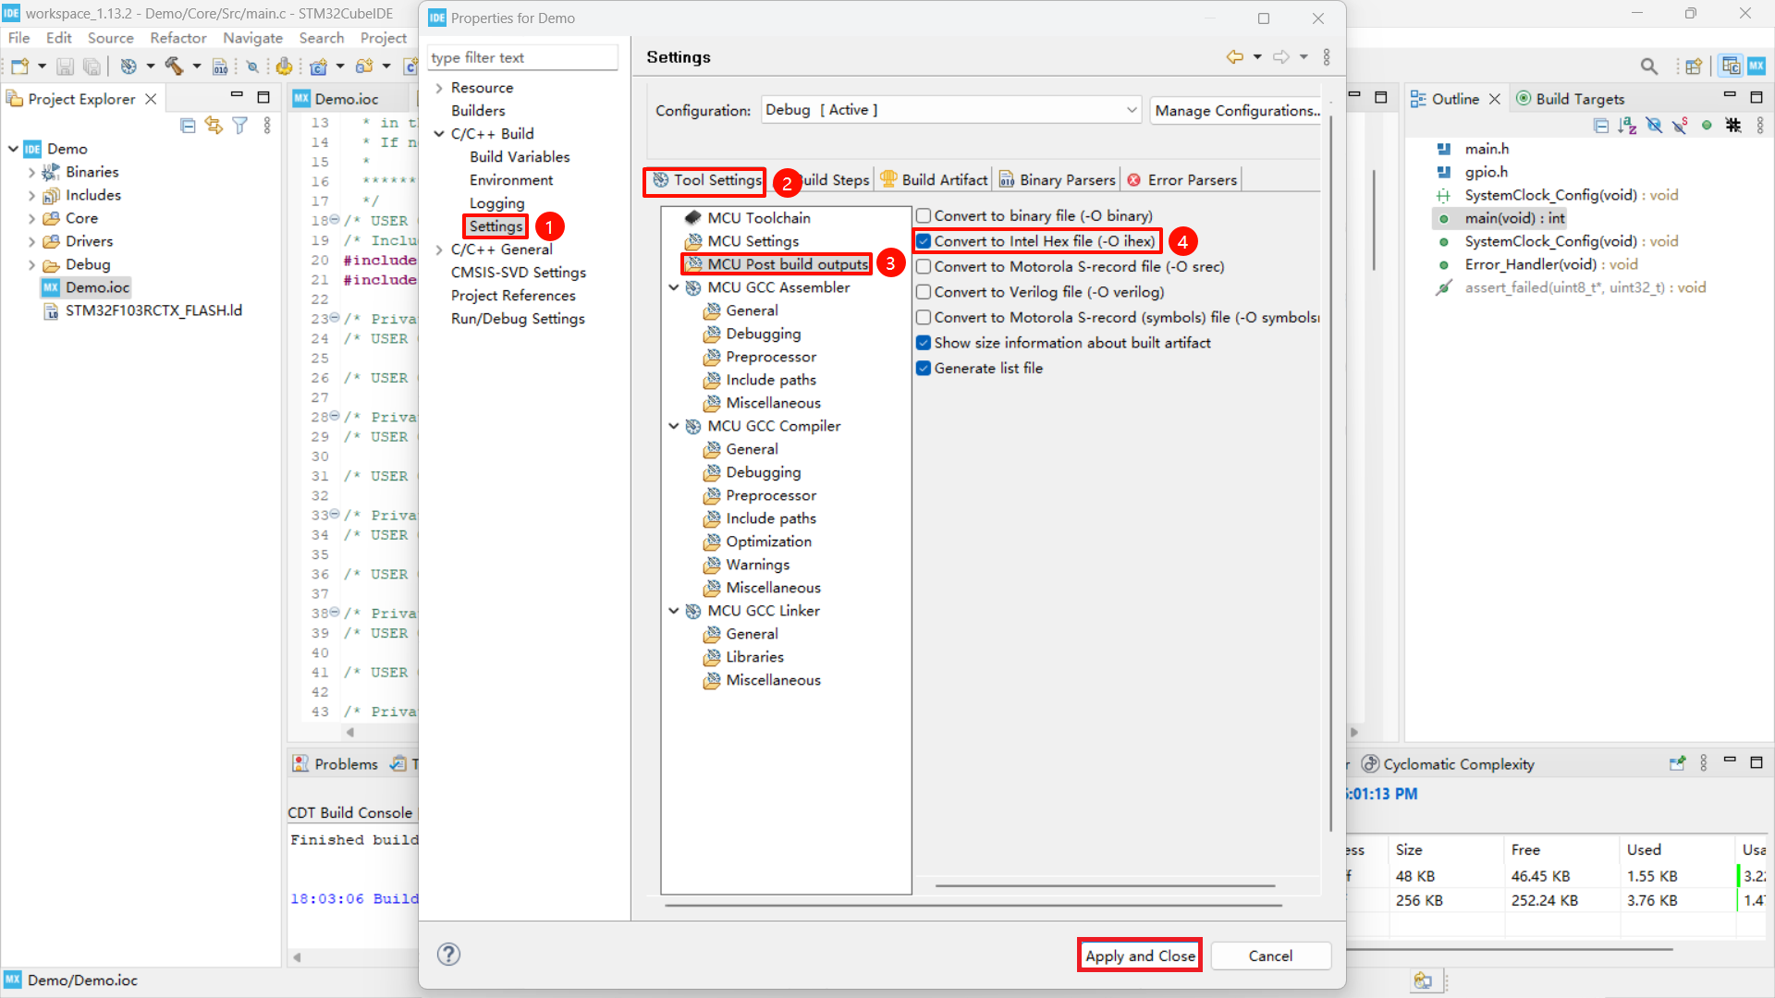Click the Project Explorer filter funnel icon
This screenshot has width=1775, height=998.
[239, 126]
